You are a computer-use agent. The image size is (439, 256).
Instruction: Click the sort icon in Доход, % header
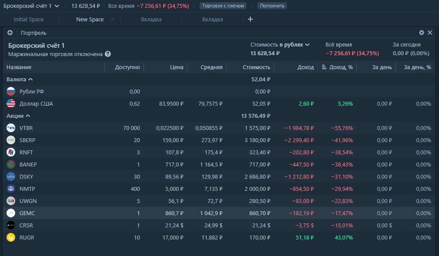[x=324, y=67]
